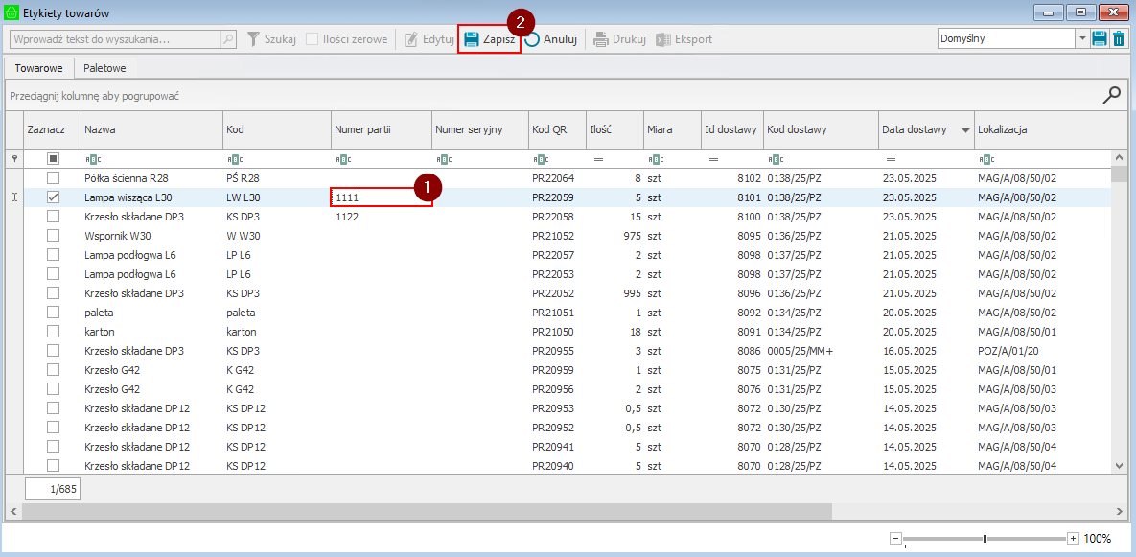Screen dimensions: 1136x557
Task: Click the Data dostawy sort arrow
Action: 964,130
